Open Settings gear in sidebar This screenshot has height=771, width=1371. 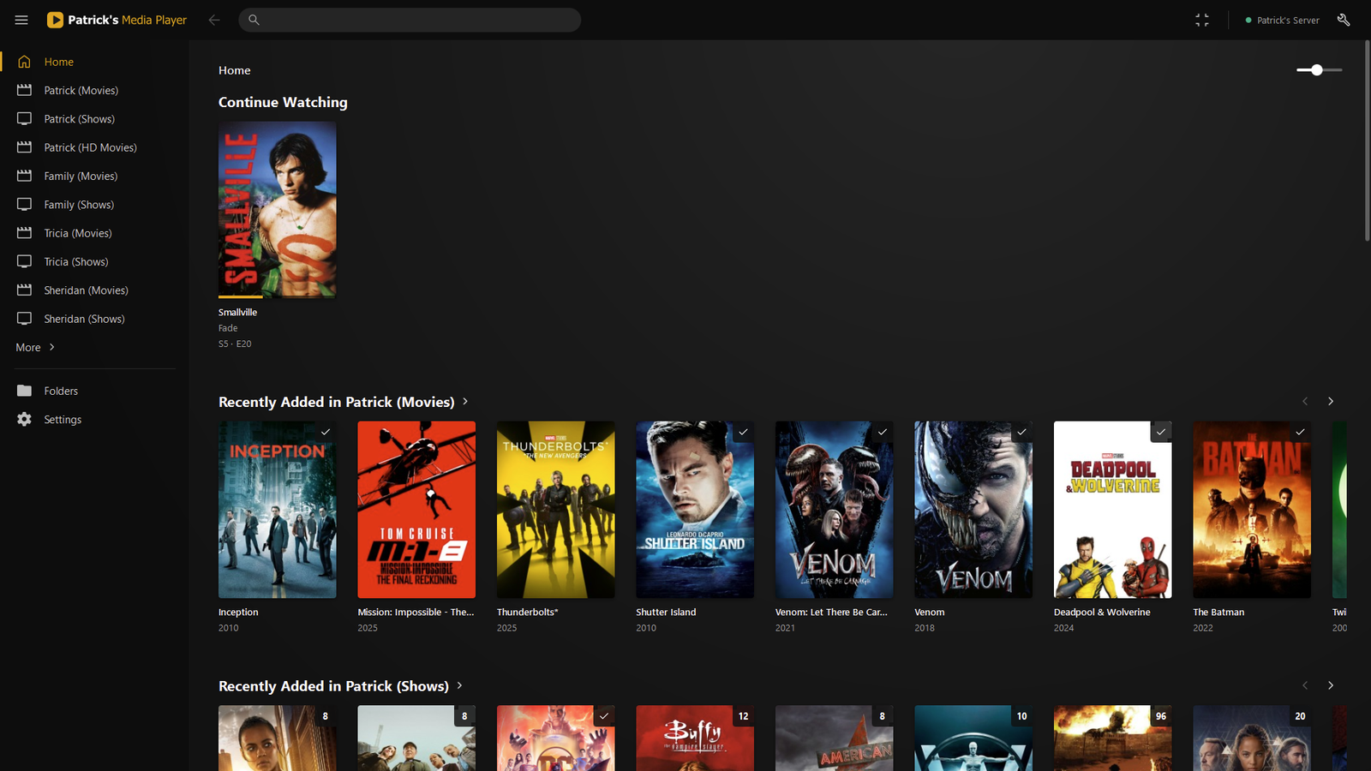[x=24, y=419]
